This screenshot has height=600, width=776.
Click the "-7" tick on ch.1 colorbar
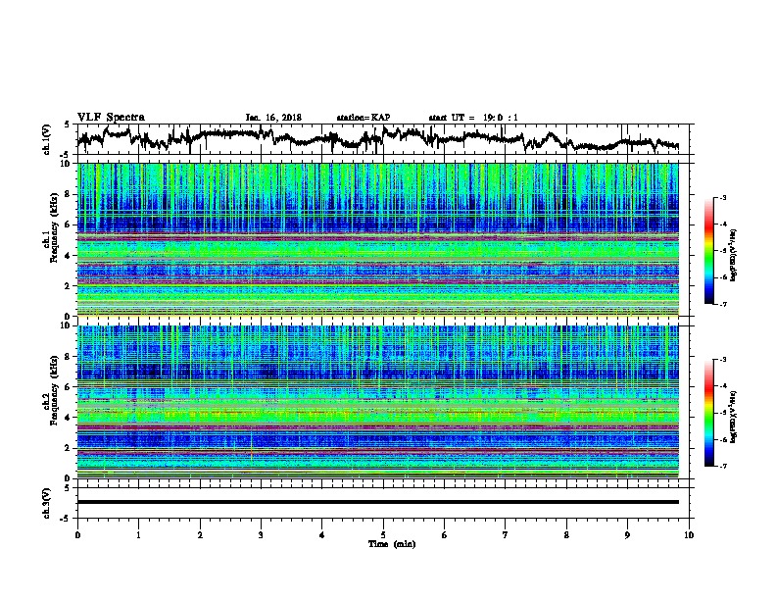click(723, 305)
